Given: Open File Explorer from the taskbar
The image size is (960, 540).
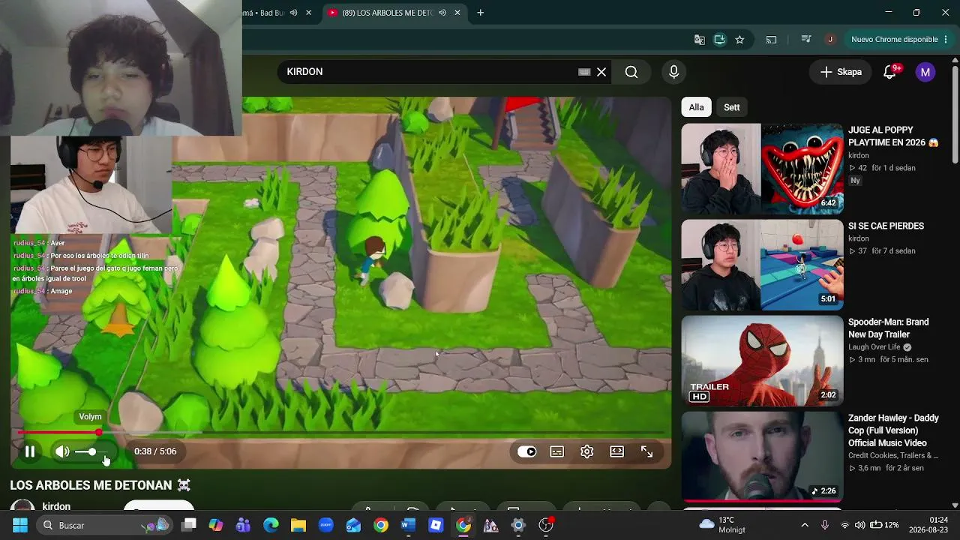Looking at the screenshot, I should tap(298, 525).
